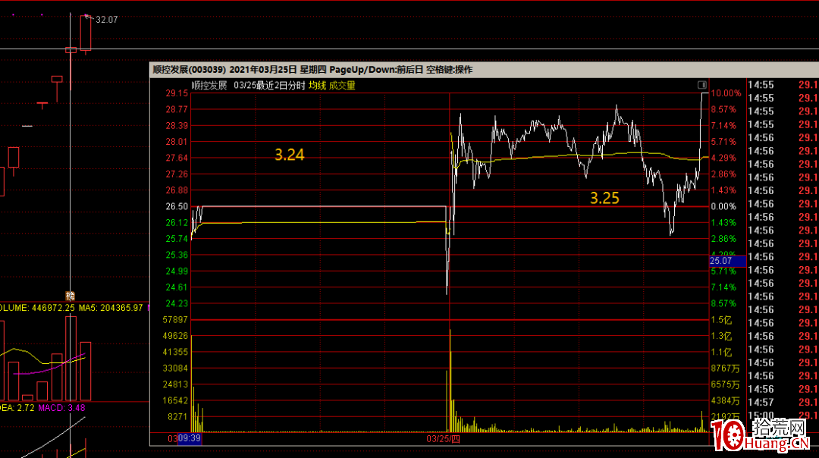Select the first 14:55 trade tick row
This screenshot has width=819, height=458.
[x=761, y=85]
